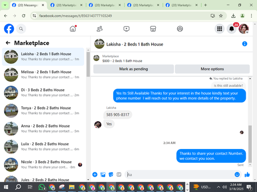Open Tonya - 2 Beds 2 Baths House conversation

(x=43, y=111)
